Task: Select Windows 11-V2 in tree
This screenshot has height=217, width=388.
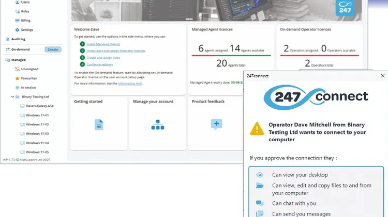Action: (37, 124)
